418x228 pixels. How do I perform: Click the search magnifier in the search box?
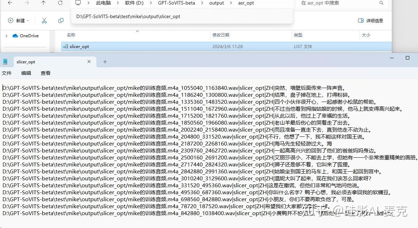point(381,3)
